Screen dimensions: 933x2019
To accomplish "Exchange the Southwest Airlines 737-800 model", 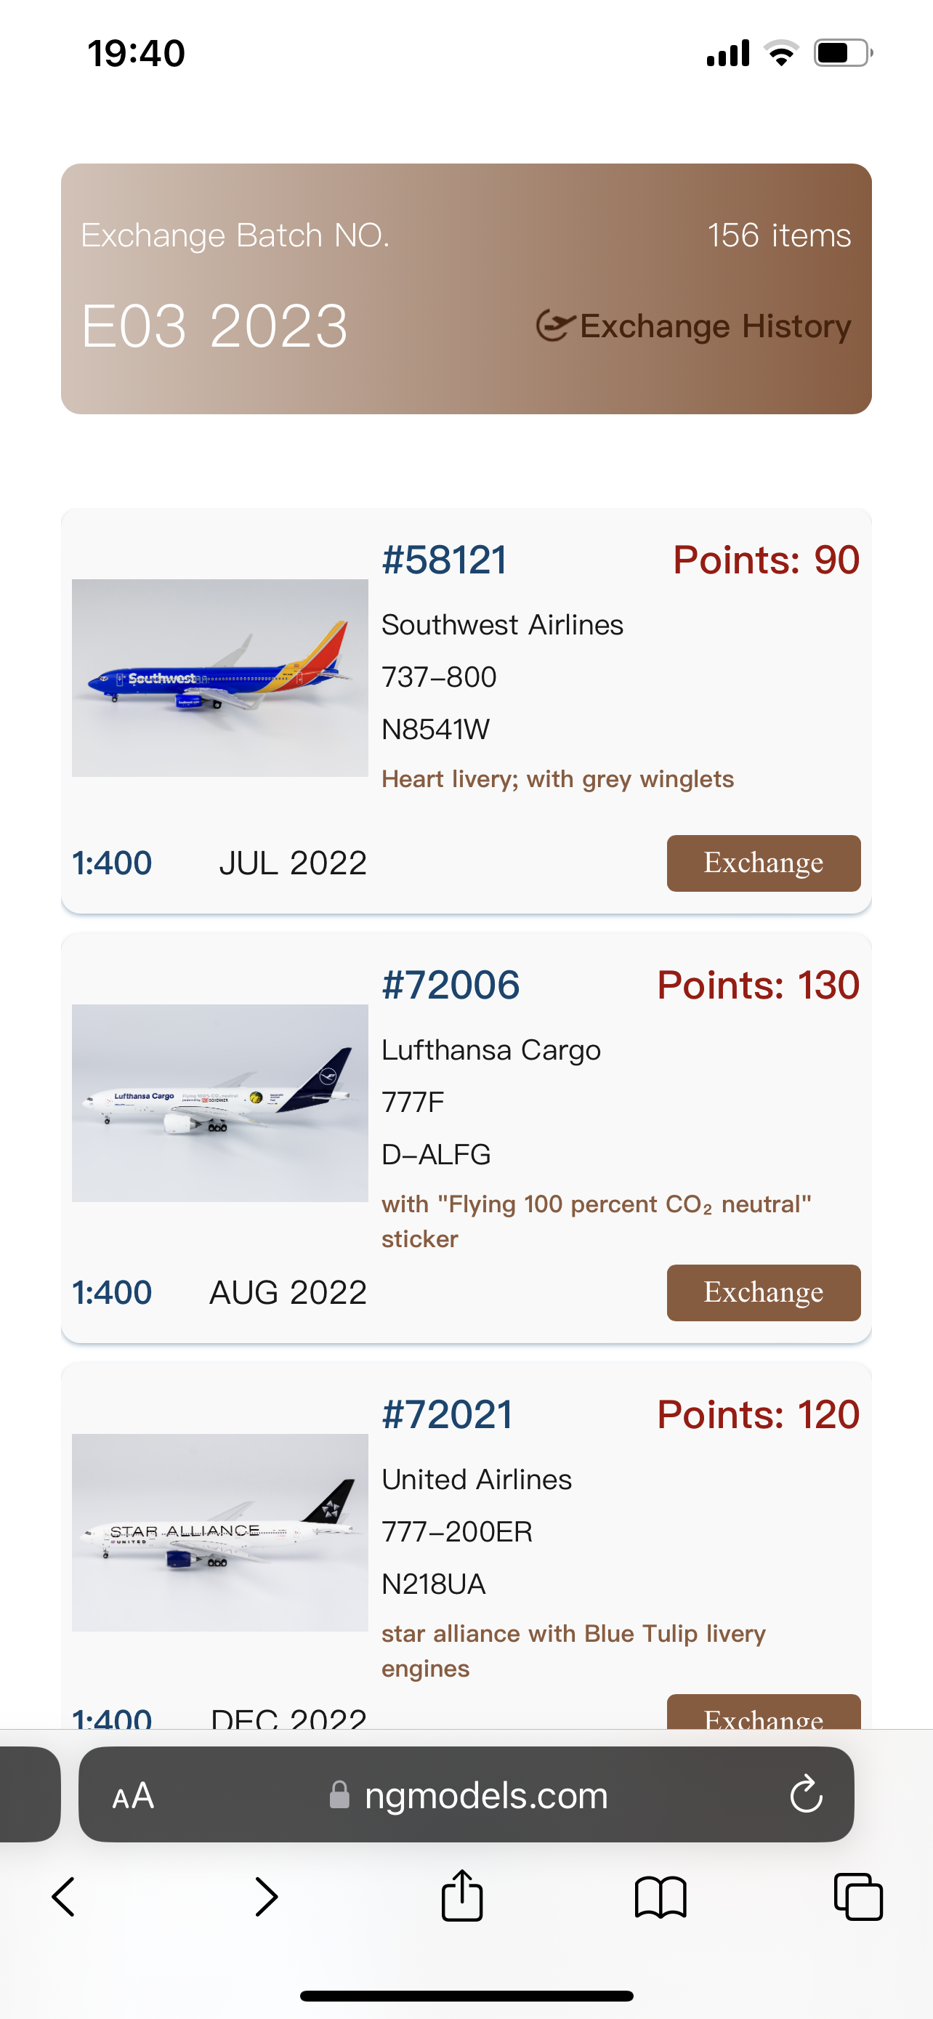I will 763,863.
